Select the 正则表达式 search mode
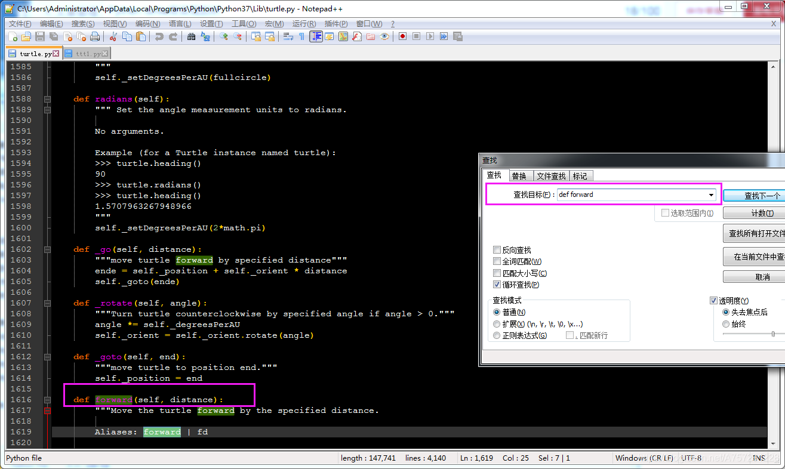The height and width of the screenshot is (469, 785). (497, 335)
